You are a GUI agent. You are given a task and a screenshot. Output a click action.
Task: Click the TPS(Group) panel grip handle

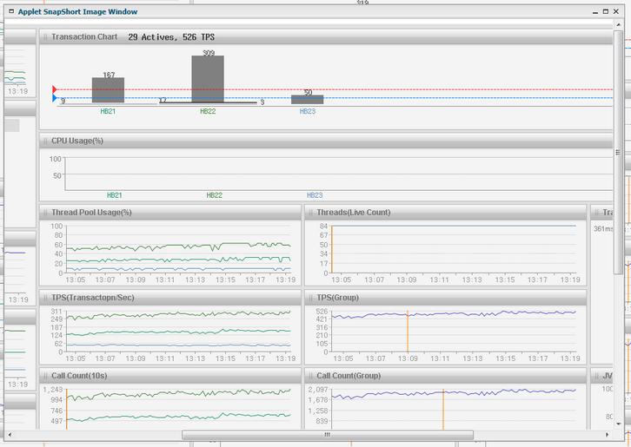coord(310,298)
